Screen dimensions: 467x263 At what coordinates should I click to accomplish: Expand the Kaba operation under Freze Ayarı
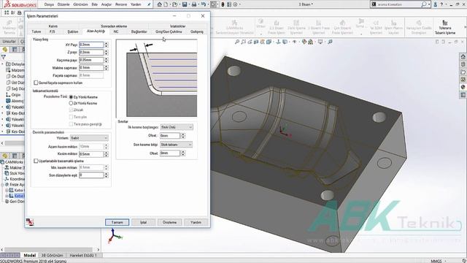7,190
